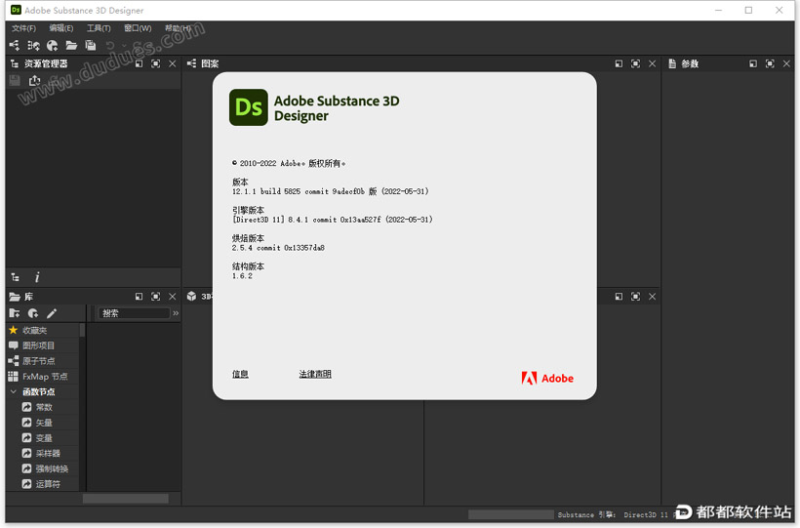Open the 文件(F) menu

point(23,28)
